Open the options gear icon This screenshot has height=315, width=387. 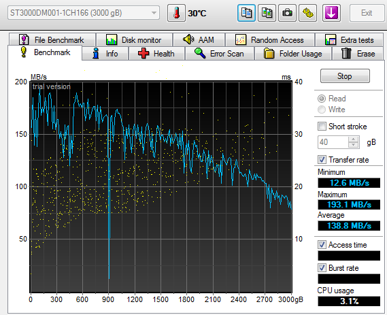click(308, 13)
